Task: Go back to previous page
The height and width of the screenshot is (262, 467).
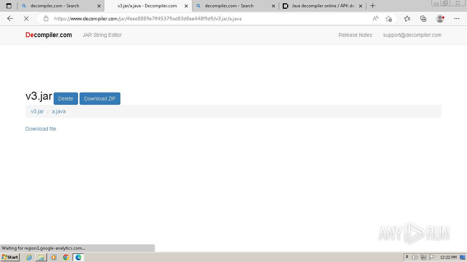Action: (10, 19)
